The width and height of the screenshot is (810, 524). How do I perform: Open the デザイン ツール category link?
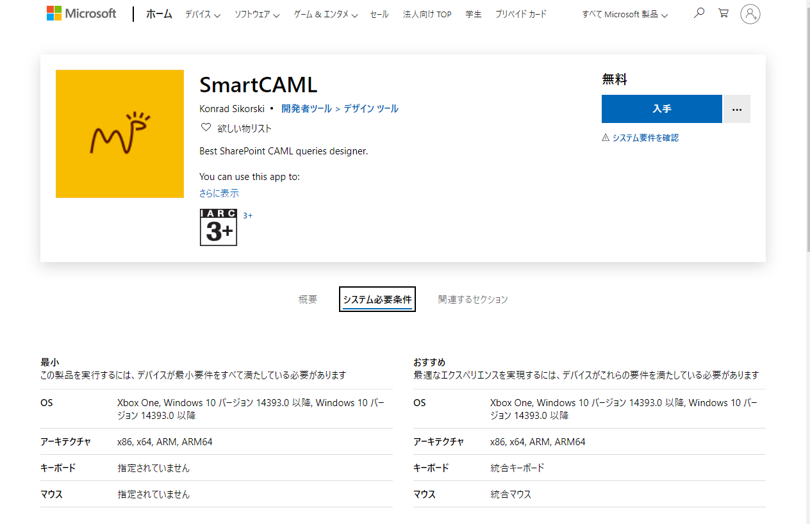click(x=371, y=109)
